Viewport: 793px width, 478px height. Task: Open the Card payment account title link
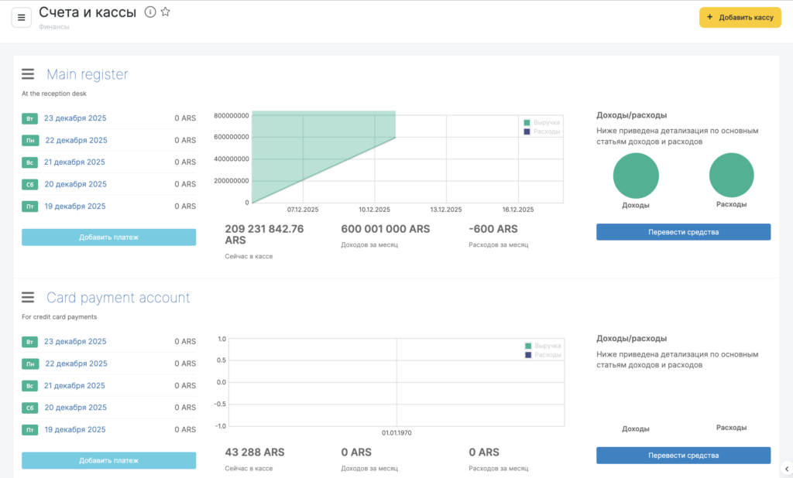[118, 298]
